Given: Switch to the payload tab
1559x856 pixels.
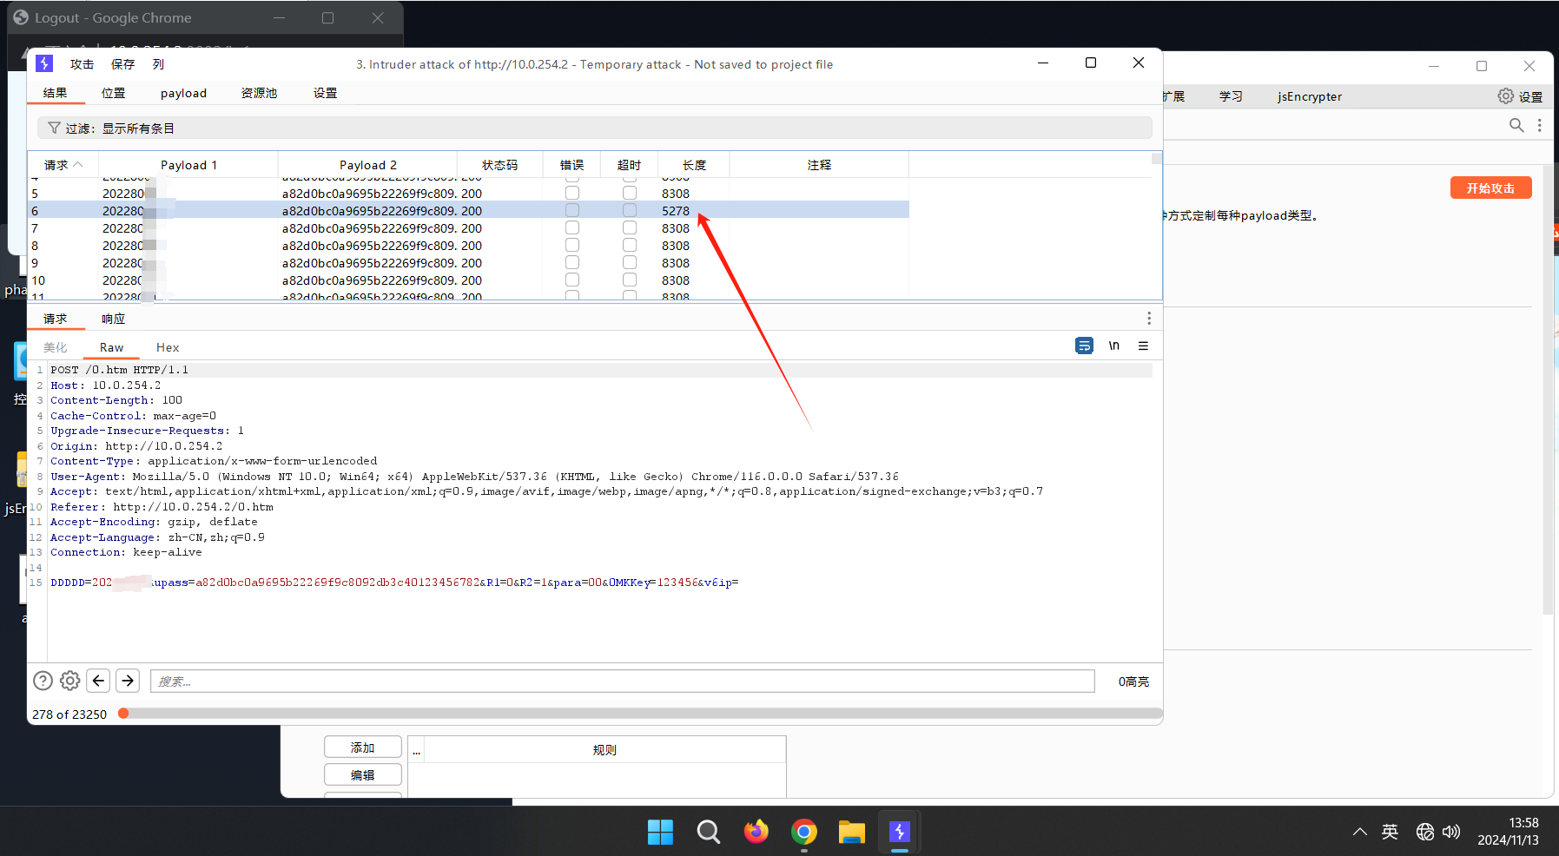Looking at the screenshot, I should (x=183, y=93).
